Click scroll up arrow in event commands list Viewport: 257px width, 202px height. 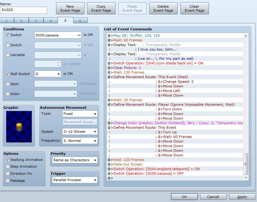click(246, 36)
